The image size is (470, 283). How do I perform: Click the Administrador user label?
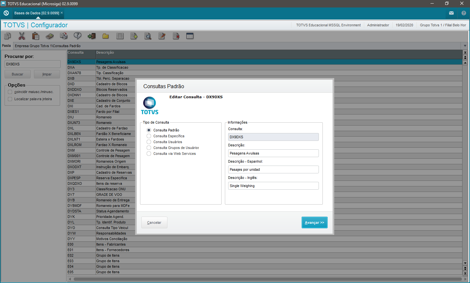378,25
